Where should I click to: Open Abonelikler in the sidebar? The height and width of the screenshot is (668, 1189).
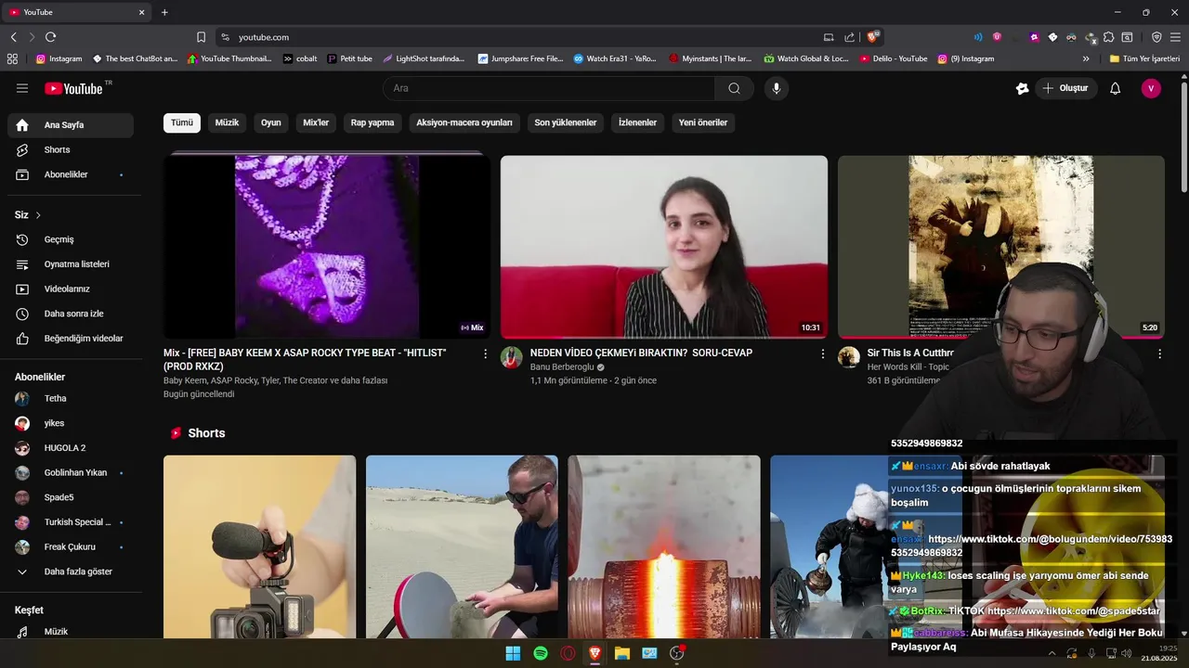71,174
